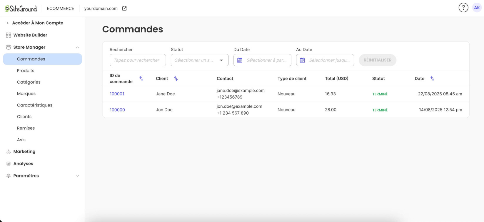Click TERMINÉ status of order 100000
This screenshot has height=222, width=484.
point(380,110)
